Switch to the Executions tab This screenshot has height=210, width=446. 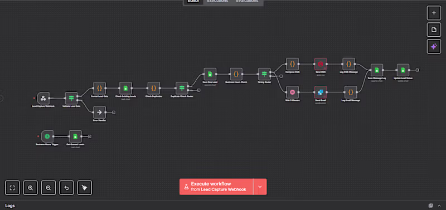217,2
